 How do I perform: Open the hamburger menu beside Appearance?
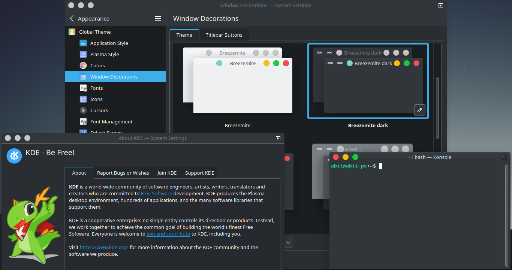pos(158,18)
